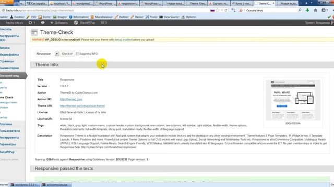The height and width of the screenshot is (187, 334).
Task: Open Записи in the WordPress sidebar
Action: 5,48
